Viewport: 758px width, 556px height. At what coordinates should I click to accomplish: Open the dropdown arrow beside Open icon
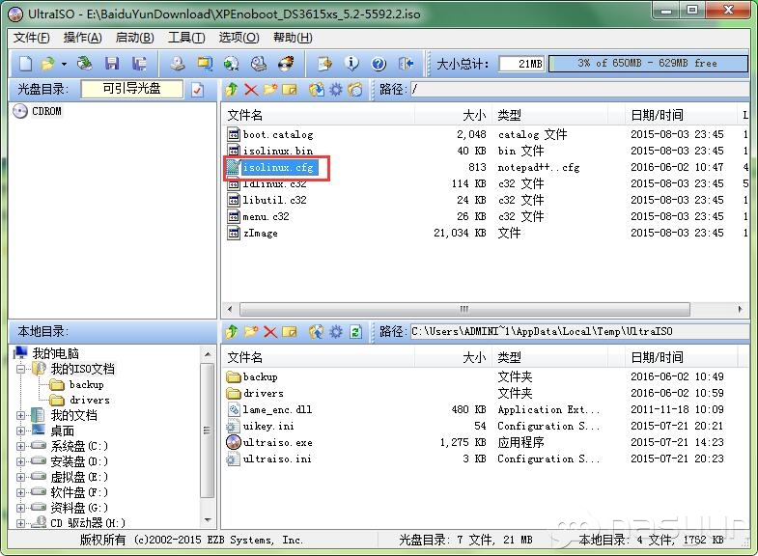click(x=64, y=64)
